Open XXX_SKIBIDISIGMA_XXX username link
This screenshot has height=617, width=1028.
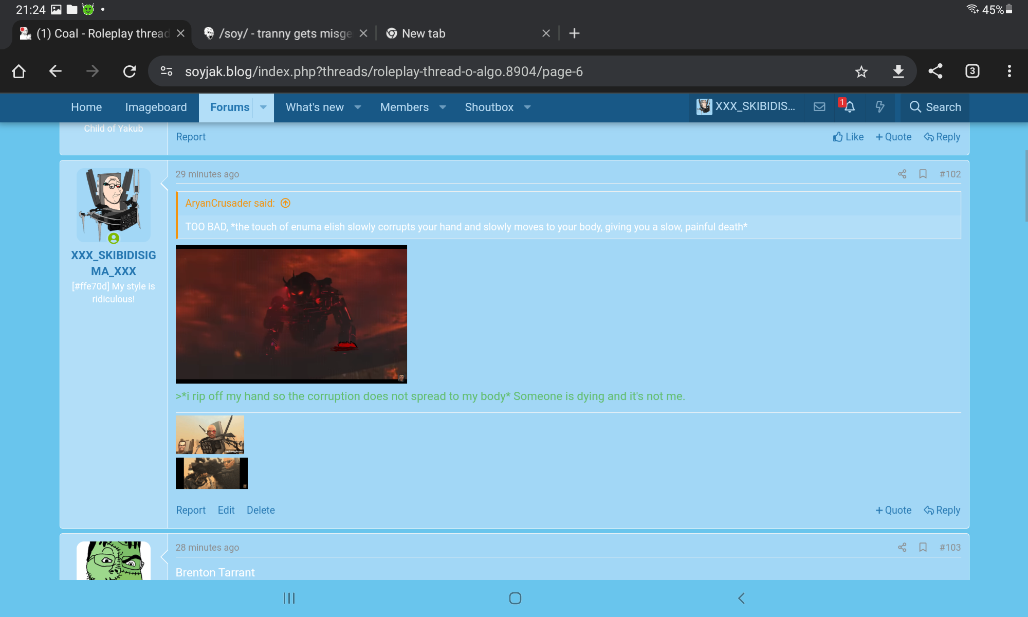click(114, 263)
